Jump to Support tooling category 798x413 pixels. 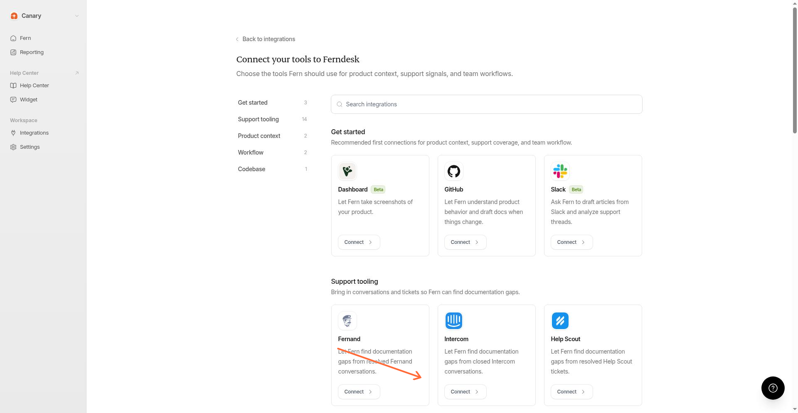click(x=273, y=119)
